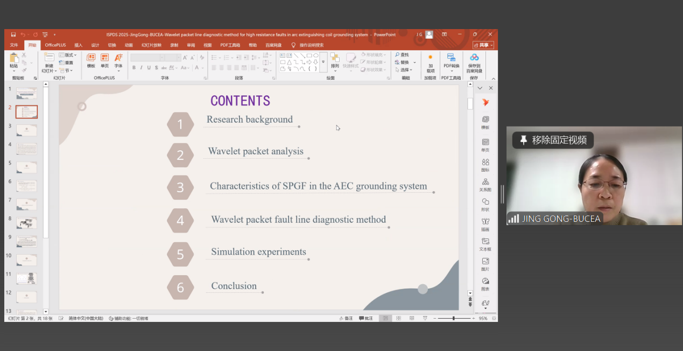Switch to the 幻灯片放映 tab
Screen dimensions: 683x351
(151, 45)
